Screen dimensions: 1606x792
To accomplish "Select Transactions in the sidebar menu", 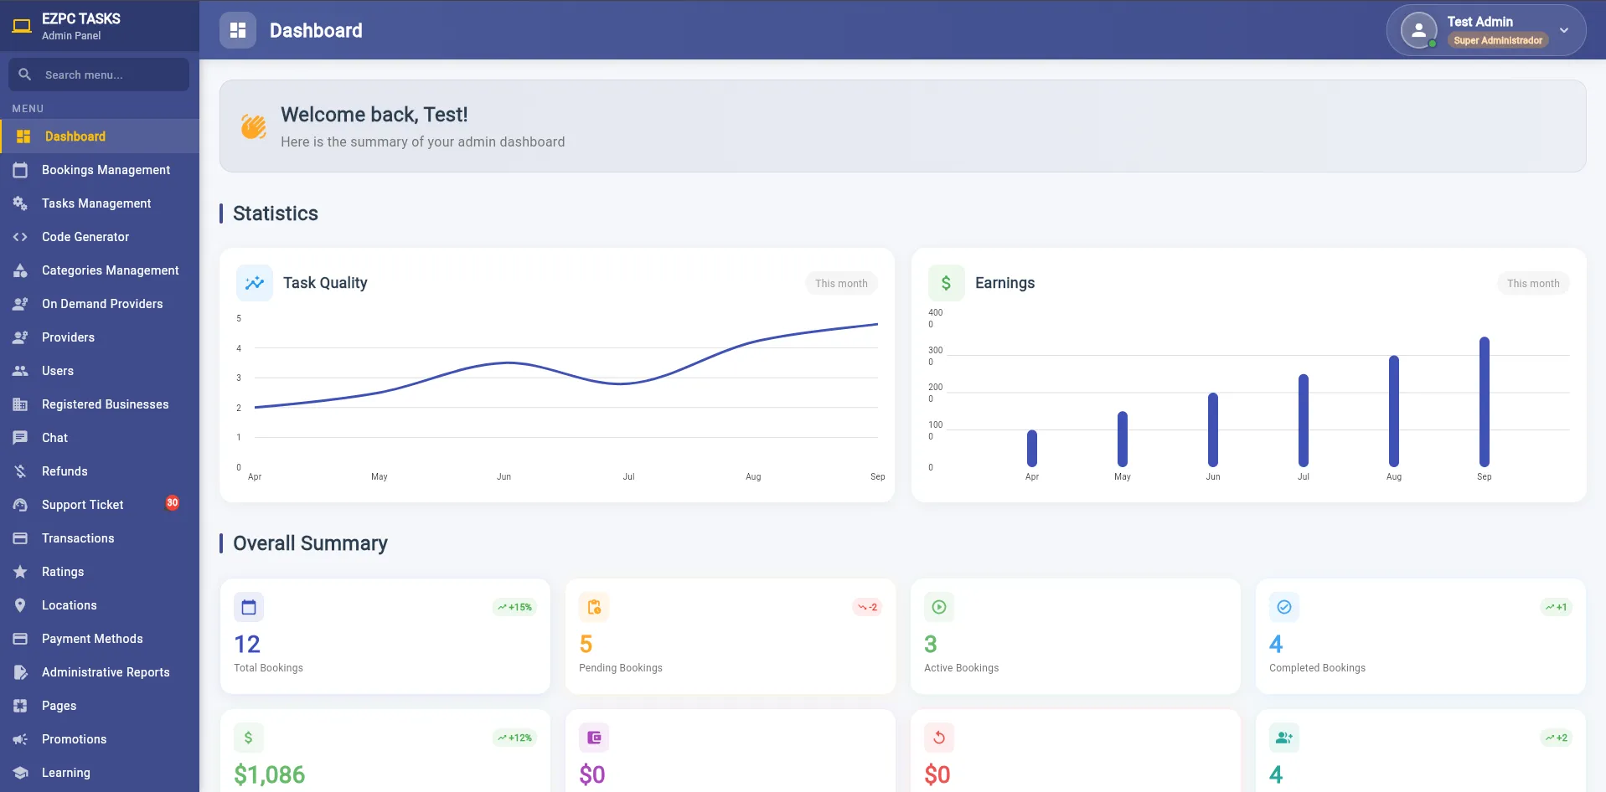I will tap(100, 538).
